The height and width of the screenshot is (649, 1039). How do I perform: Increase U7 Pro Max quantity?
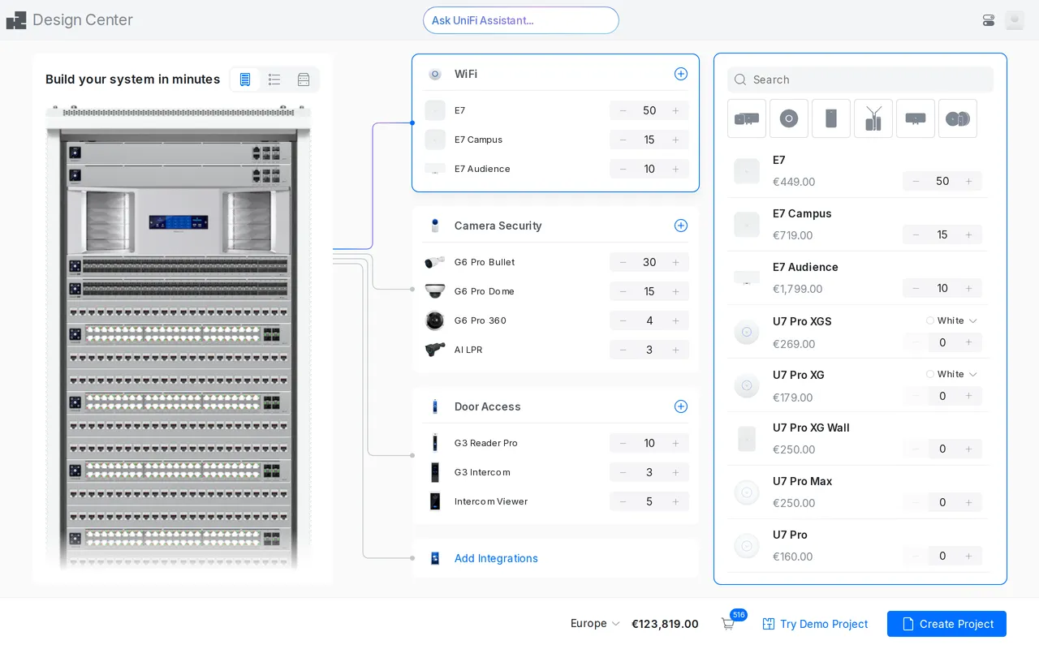pos(968,502)
